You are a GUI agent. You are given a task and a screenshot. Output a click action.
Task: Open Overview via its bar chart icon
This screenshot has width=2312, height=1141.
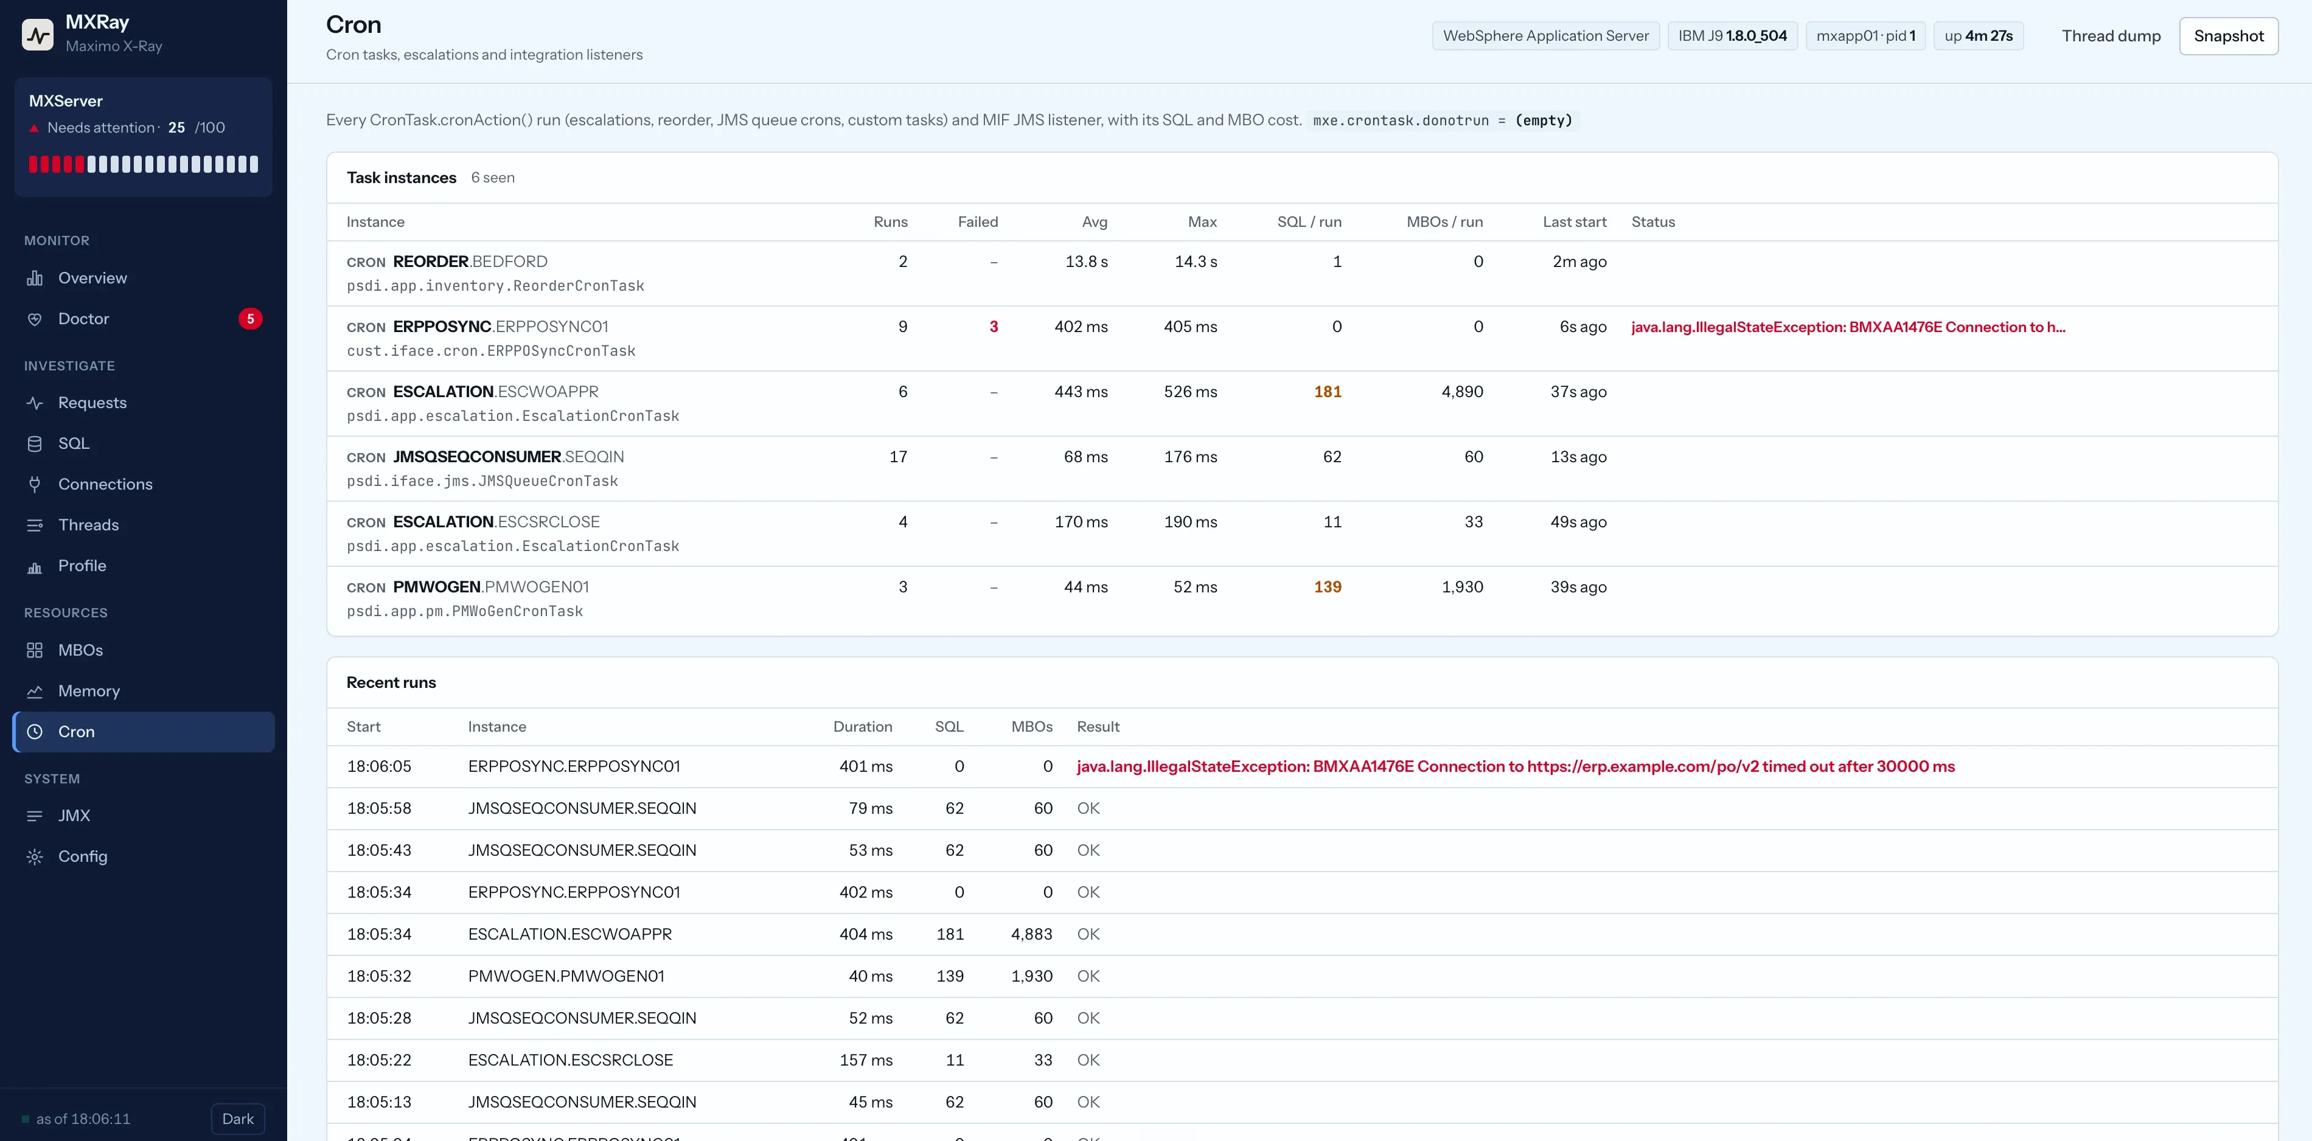35,278
